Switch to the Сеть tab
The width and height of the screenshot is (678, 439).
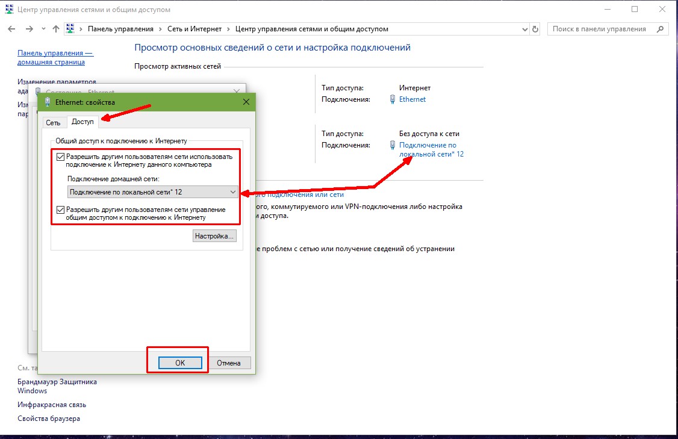[x=53, y=123]
